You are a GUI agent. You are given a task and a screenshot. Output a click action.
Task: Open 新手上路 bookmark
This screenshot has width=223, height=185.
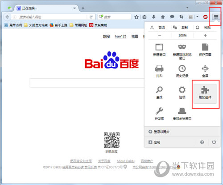point(58,25)
